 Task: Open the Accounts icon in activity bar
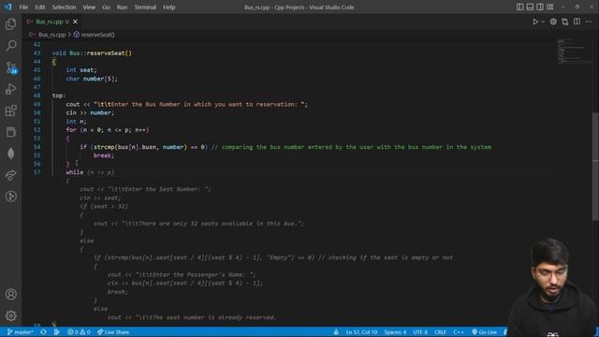coord(10,294)
